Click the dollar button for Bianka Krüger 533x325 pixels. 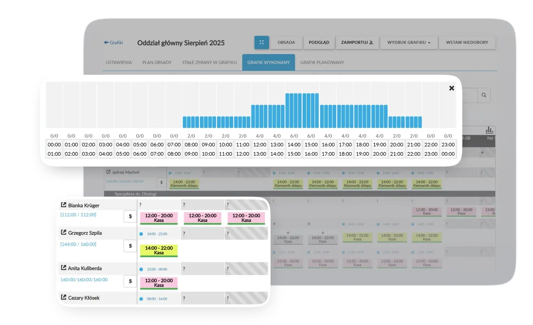tap(130, 217)
